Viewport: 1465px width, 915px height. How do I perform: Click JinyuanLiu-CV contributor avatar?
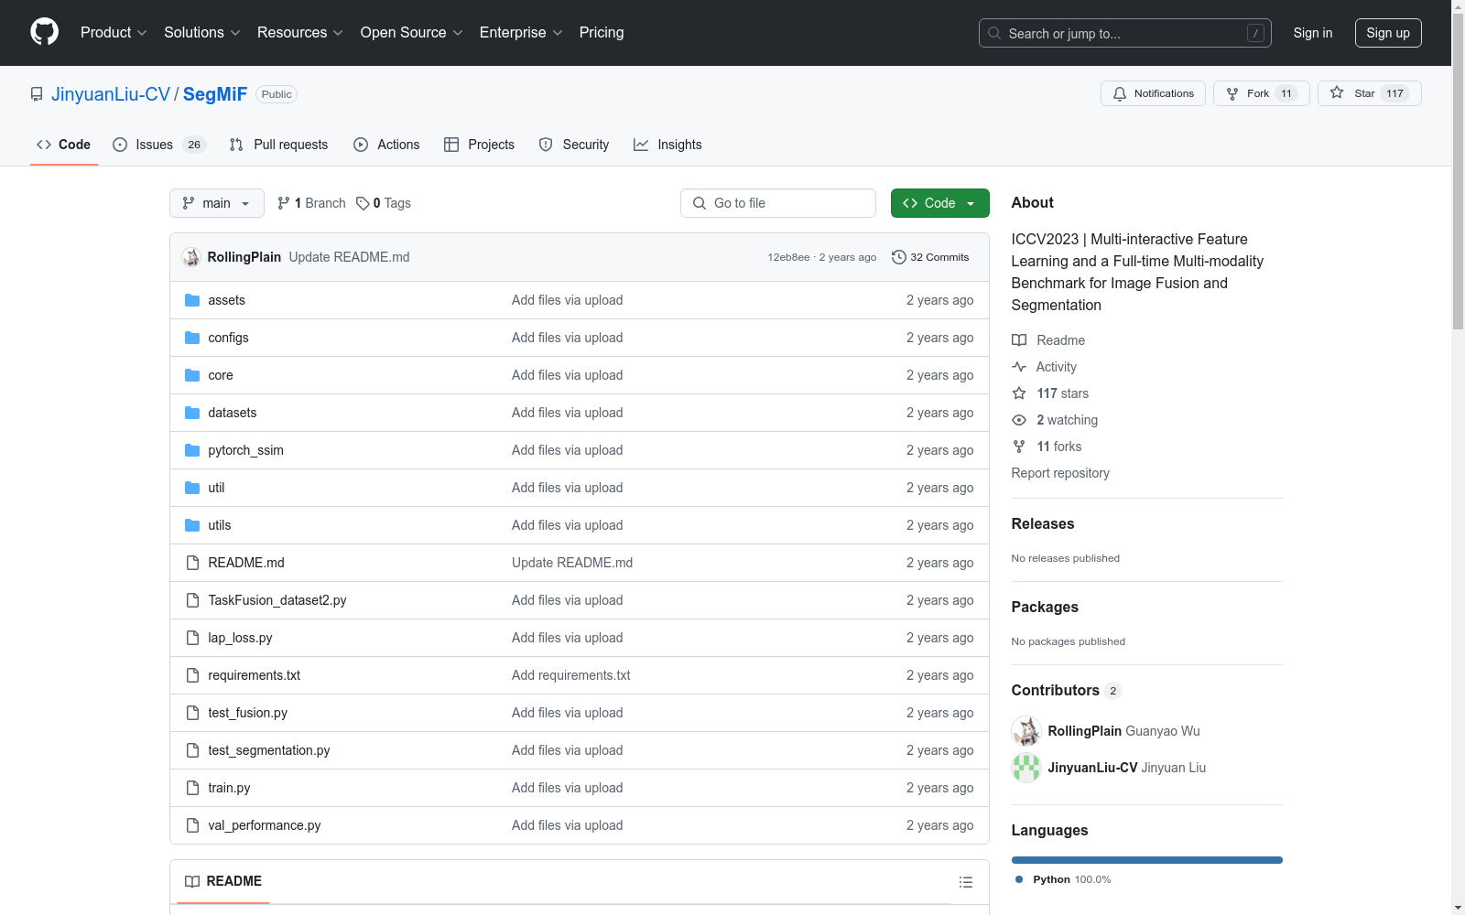1025,768
